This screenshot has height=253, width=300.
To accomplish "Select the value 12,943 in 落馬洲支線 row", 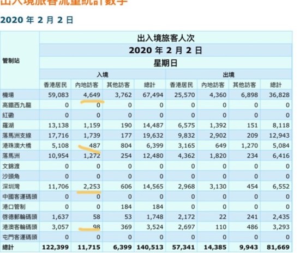I will (x=279, y=135).
